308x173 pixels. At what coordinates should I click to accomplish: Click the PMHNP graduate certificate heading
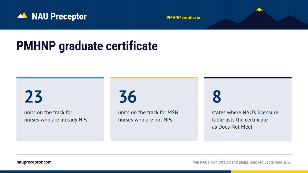[87, 46]
